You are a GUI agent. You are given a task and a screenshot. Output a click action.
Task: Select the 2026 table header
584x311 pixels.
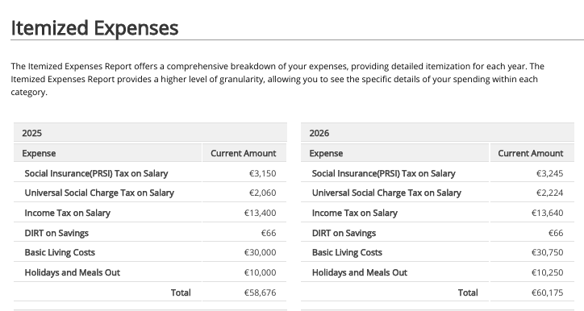pos(438,133)
